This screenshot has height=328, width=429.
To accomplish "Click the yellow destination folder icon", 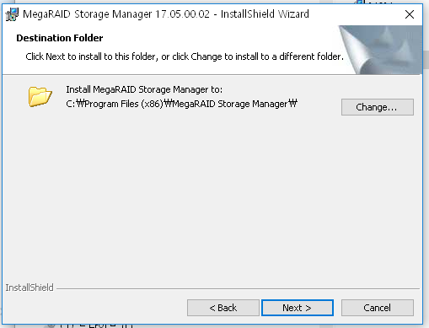I will coord(40,96).
